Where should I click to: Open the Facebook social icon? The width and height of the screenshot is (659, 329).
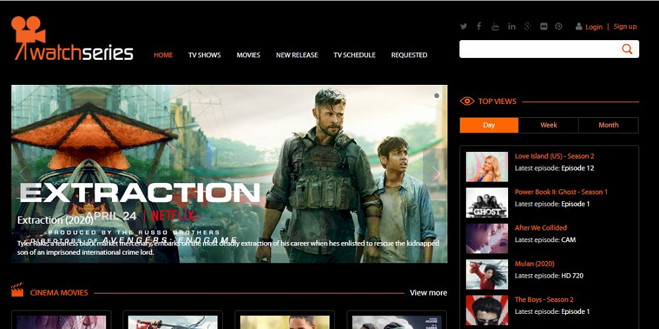(478, 26)
